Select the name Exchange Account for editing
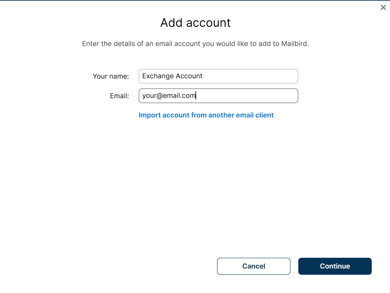Image resolution: width=390 pixels, height=293 pixels. tap(172, 76)
